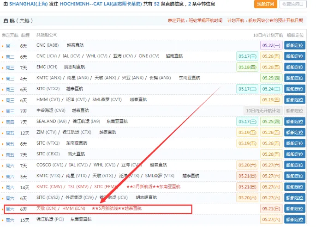Select 05.25(四) date in the KMTC (ANX) row
This screenshot has width=316, height=227.
tap(271, 78)
